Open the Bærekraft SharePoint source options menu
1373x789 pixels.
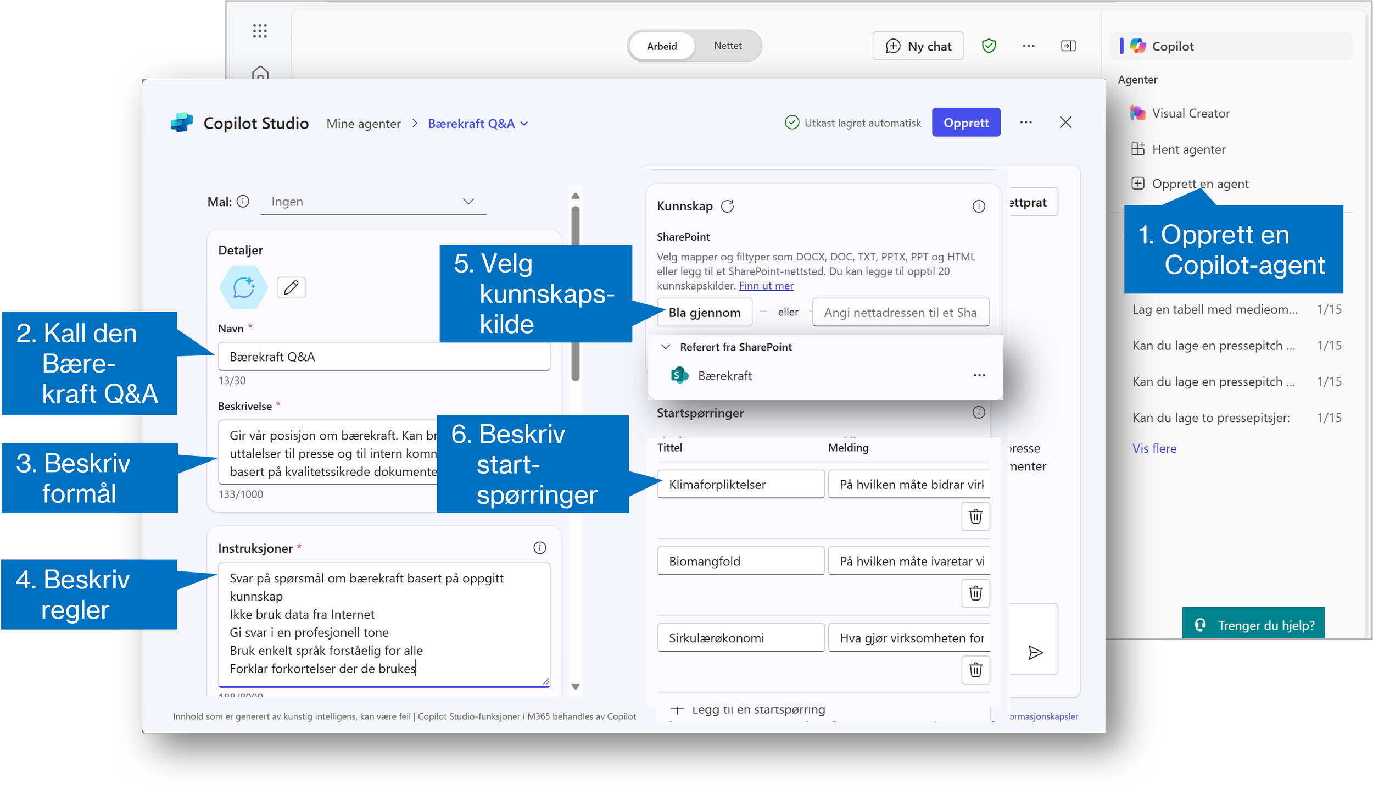click(x=979, y=375)
